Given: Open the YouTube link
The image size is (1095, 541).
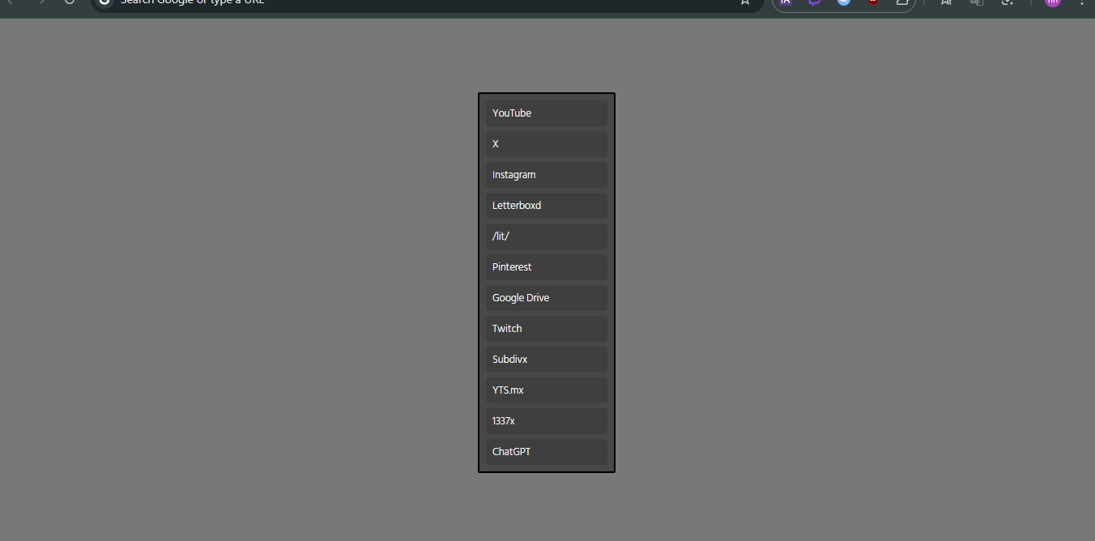Looking at the screenshot, I should point(546,113).
